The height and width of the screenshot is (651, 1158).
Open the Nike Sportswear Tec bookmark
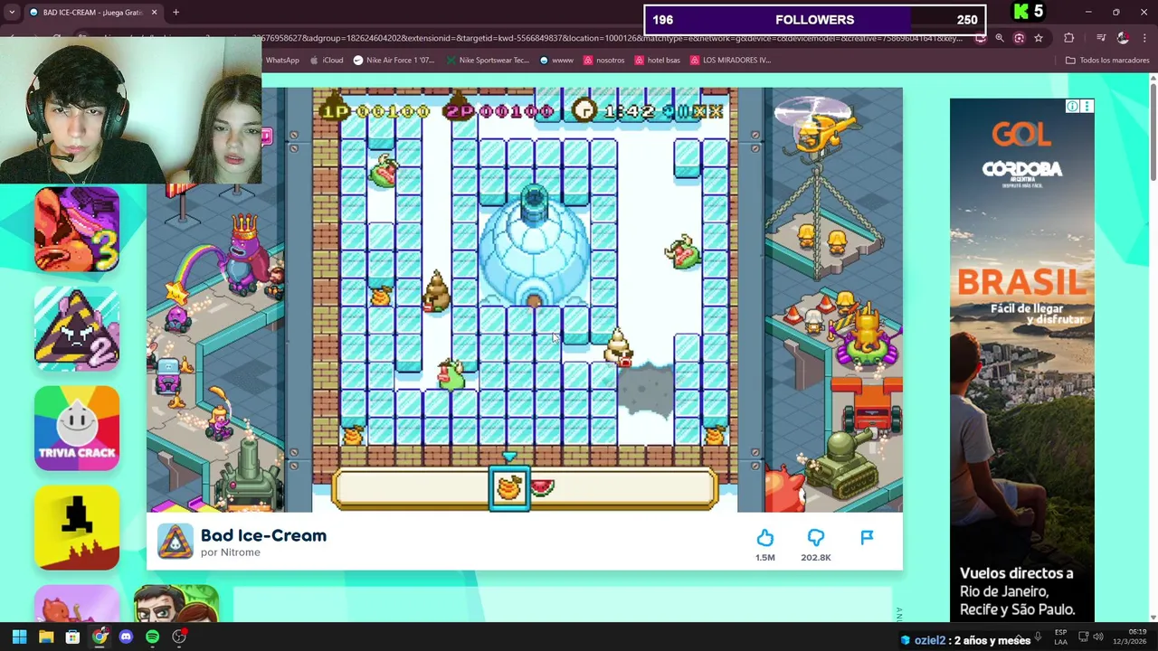point(487,61)
